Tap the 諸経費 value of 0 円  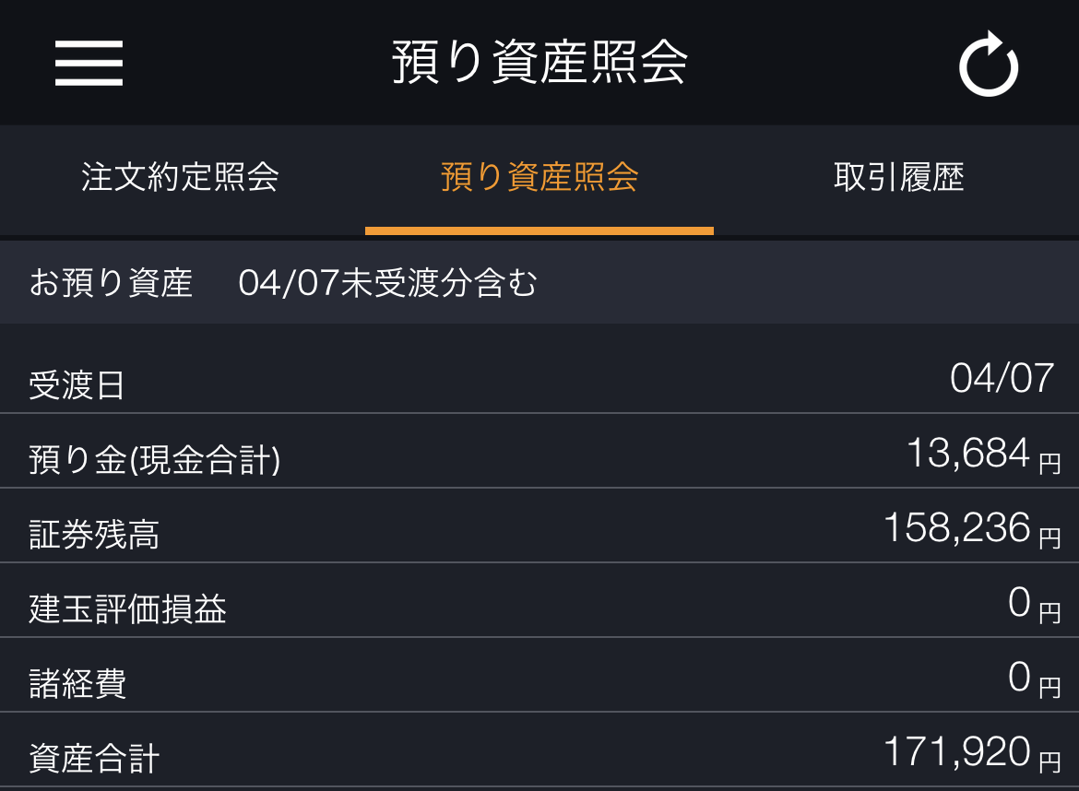(x=1034, y=679)
